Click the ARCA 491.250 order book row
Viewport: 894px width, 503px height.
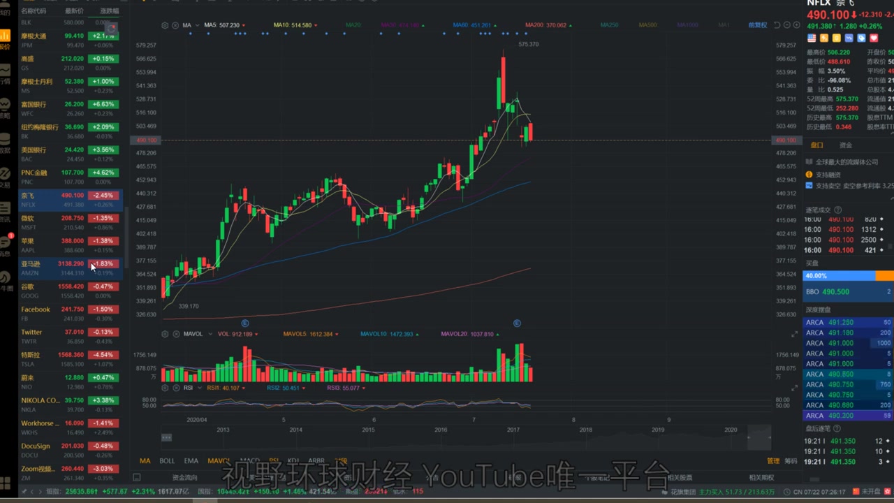click(x=848, y=323)
